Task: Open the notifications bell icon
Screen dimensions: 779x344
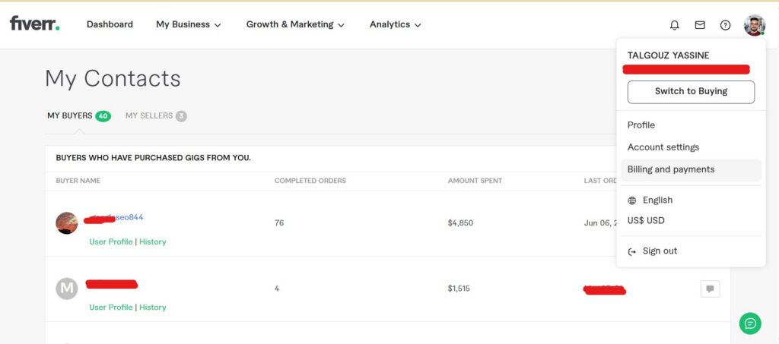Action: click(674, 25)
